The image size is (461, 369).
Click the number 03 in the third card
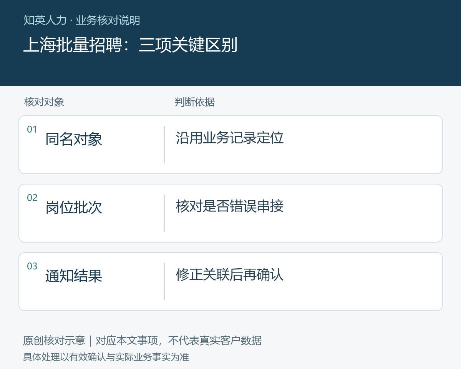pyautogui.click(x=32, y=266)
